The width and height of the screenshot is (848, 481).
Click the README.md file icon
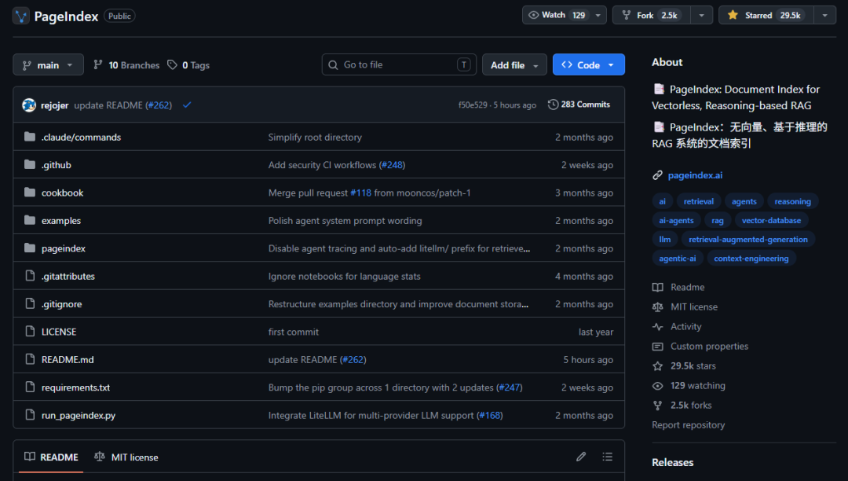(x=31, y=359)
